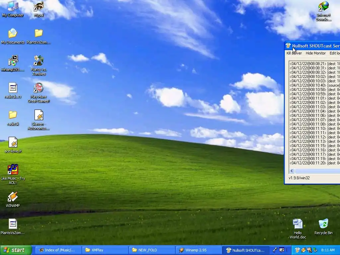Launch the Mypal browser shortcut

pyautogui.click(x=39, y=9)
